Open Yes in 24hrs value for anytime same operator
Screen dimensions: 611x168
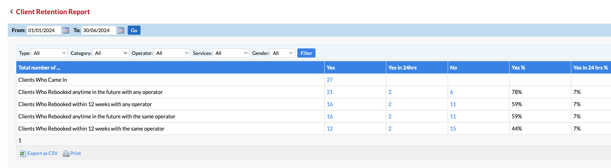coord(390,116)
